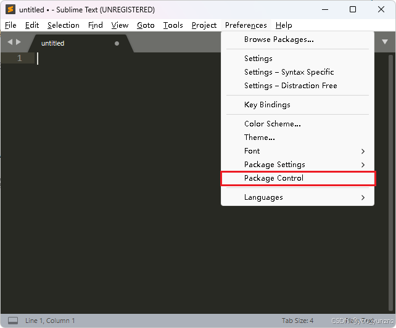Viewport: 396px width, 328px height.
Task: Open the tab list dropdown triangle
Action: click(x=385, y=42)
